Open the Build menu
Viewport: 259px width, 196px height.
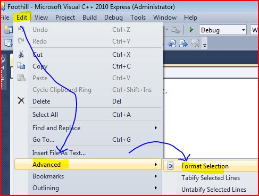89,18
